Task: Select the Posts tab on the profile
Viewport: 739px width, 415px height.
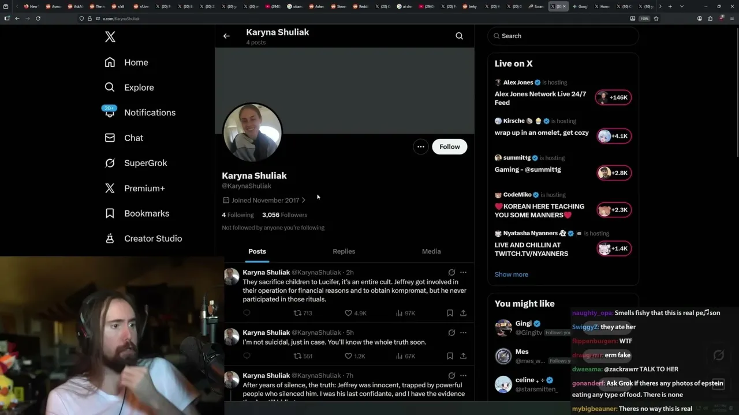Action: tap(257, 251)
